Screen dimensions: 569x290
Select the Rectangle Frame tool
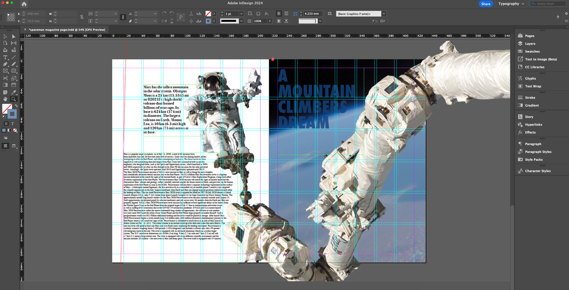[5, 71]
